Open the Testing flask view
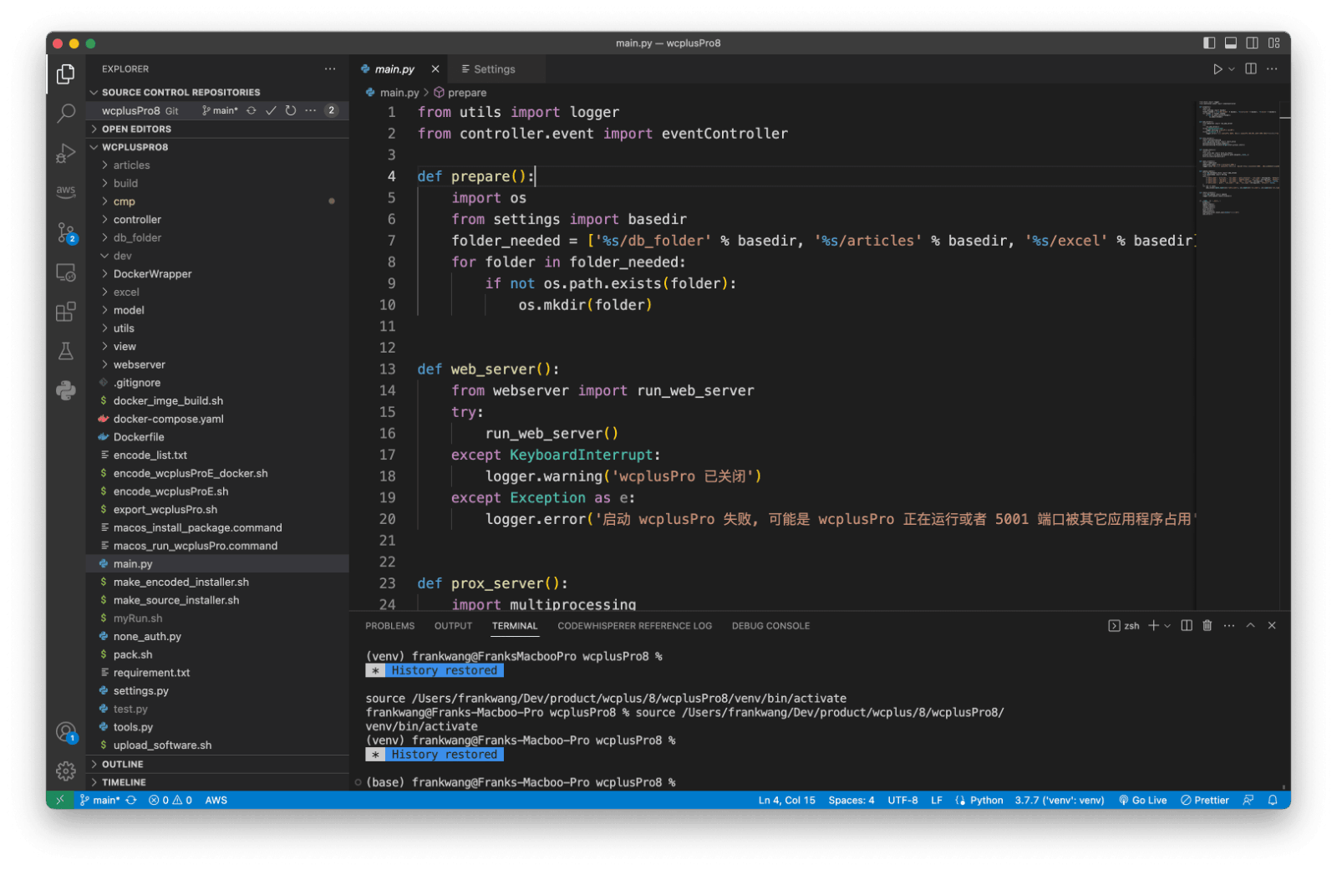This screenshot has height=870, width=1337. [66, 351]
